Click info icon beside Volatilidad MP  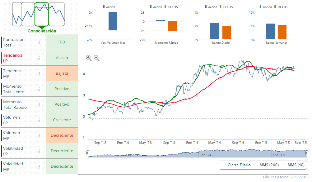39,166
